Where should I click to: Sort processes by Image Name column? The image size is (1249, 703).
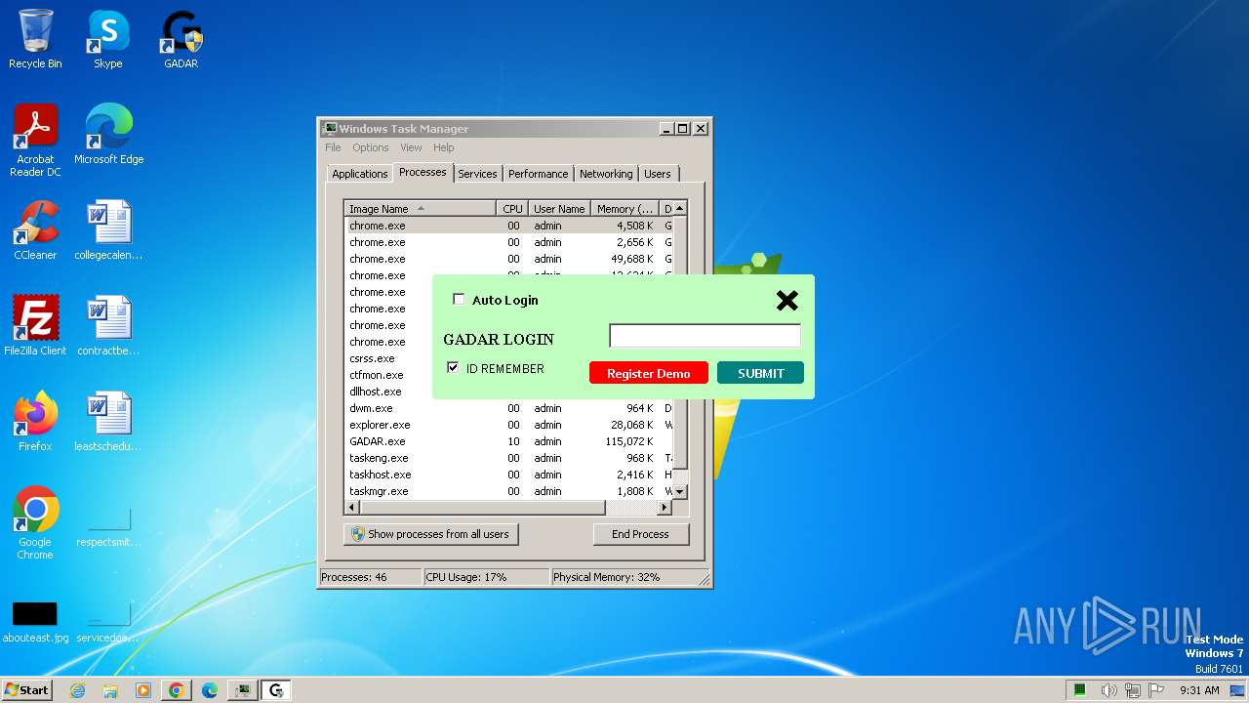click(x=421, y=208)
